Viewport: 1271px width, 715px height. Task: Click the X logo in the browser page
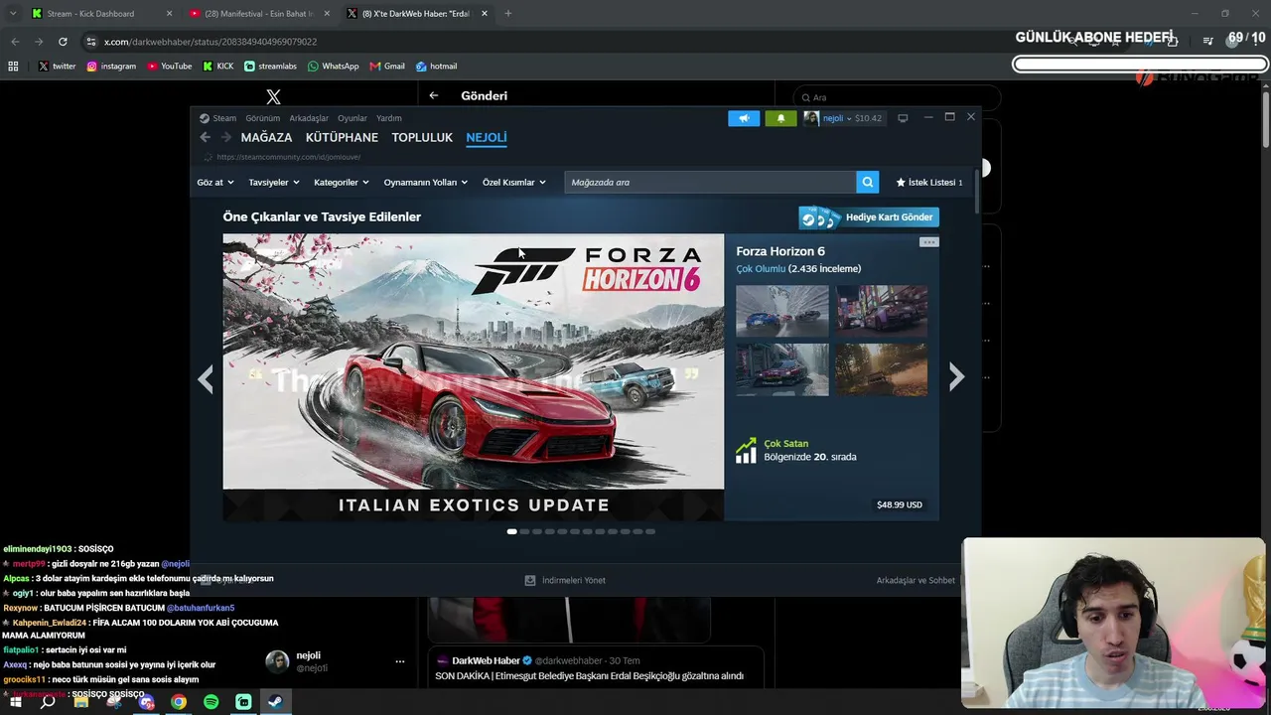tap(273, 96)
